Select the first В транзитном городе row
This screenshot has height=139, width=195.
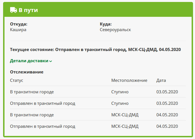32,92
